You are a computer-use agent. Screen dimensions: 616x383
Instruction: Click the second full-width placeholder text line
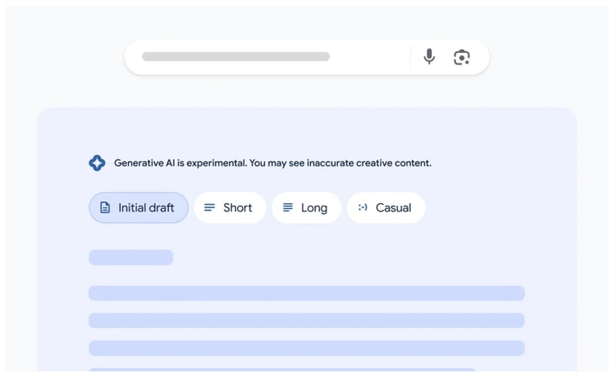(306, 321)
